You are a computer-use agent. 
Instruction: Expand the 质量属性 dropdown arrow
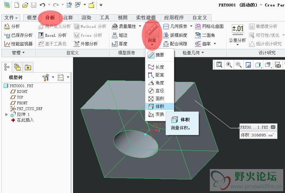coord(140,26)
